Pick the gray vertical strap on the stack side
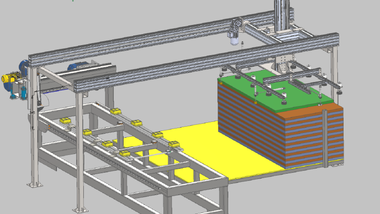380x214 pixels. (x=325, y=139)
